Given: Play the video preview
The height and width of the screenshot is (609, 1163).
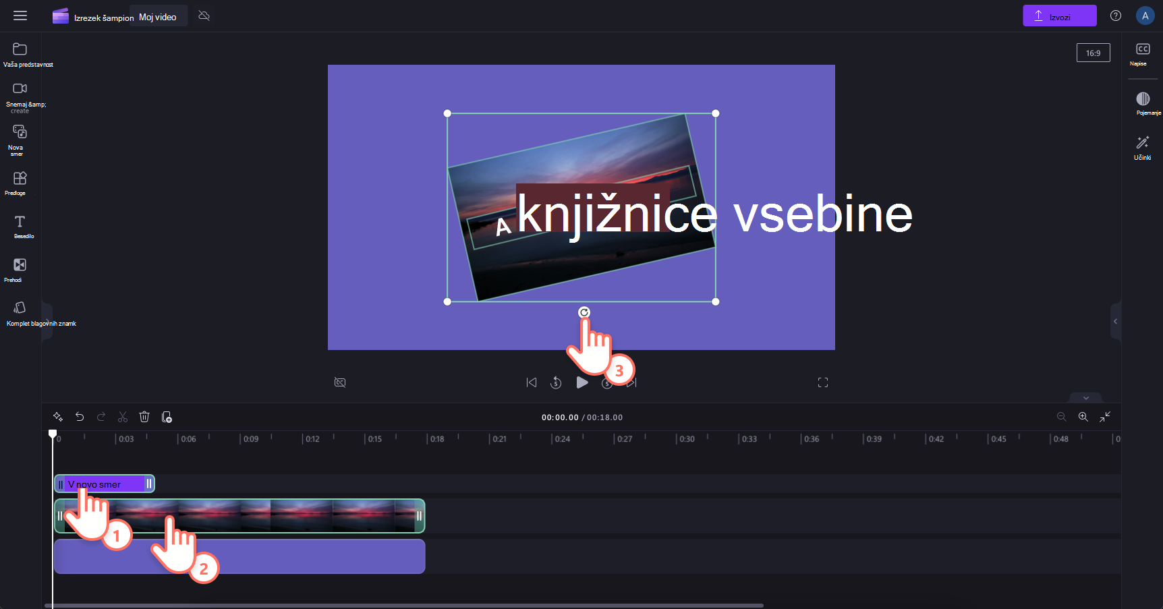Looking at the screenshot, I should click(582, 382).
